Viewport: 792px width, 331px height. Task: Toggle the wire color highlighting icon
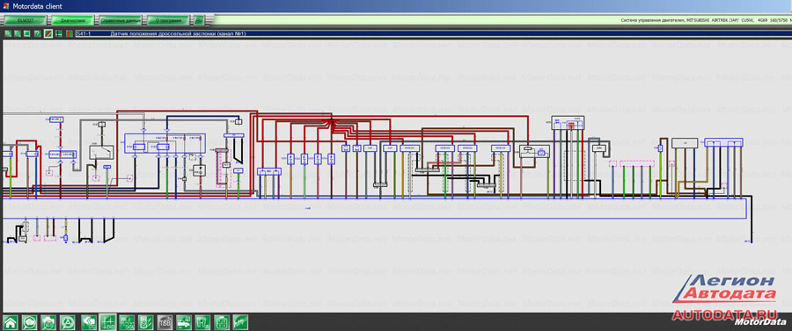click(48, 33)
